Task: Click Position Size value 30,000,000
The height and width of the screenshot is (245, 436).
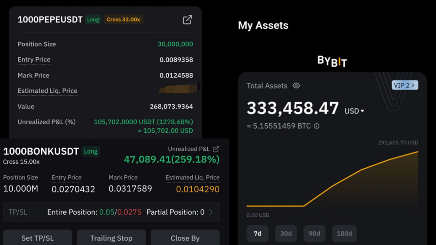Action: tap(175, 44)
